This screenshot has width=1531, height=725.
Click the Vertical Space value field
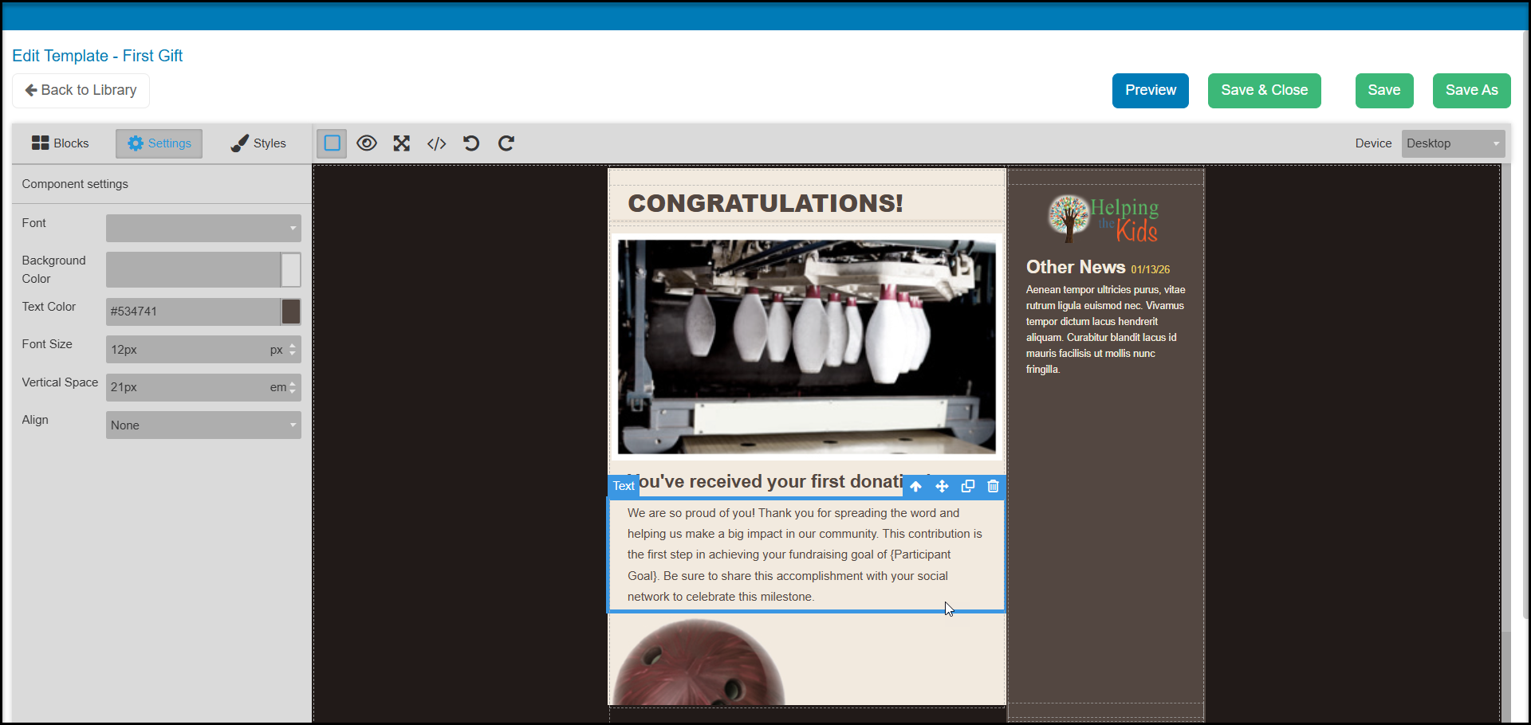pos(187,387)
